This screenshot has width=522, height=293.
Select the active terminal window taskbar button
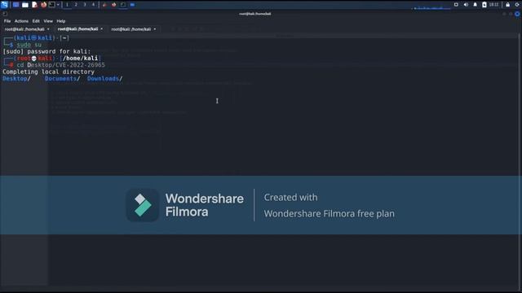[x=123, y=5]
